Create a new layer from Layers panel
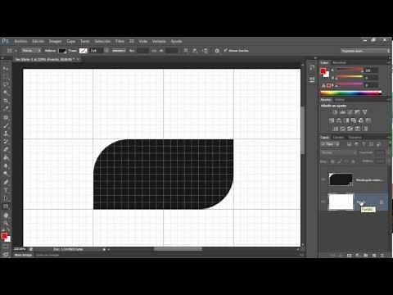 tap(374, 255)
